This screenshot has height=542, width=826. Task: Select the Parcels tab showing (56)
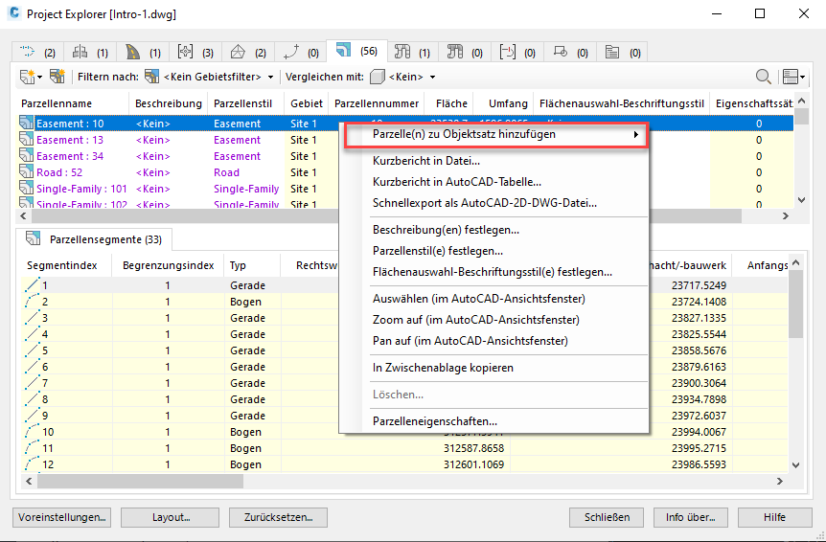(357, 51)
